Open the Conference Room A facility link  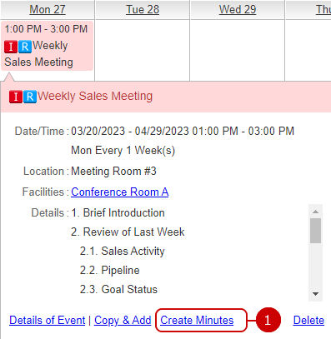tap(120, 192)
